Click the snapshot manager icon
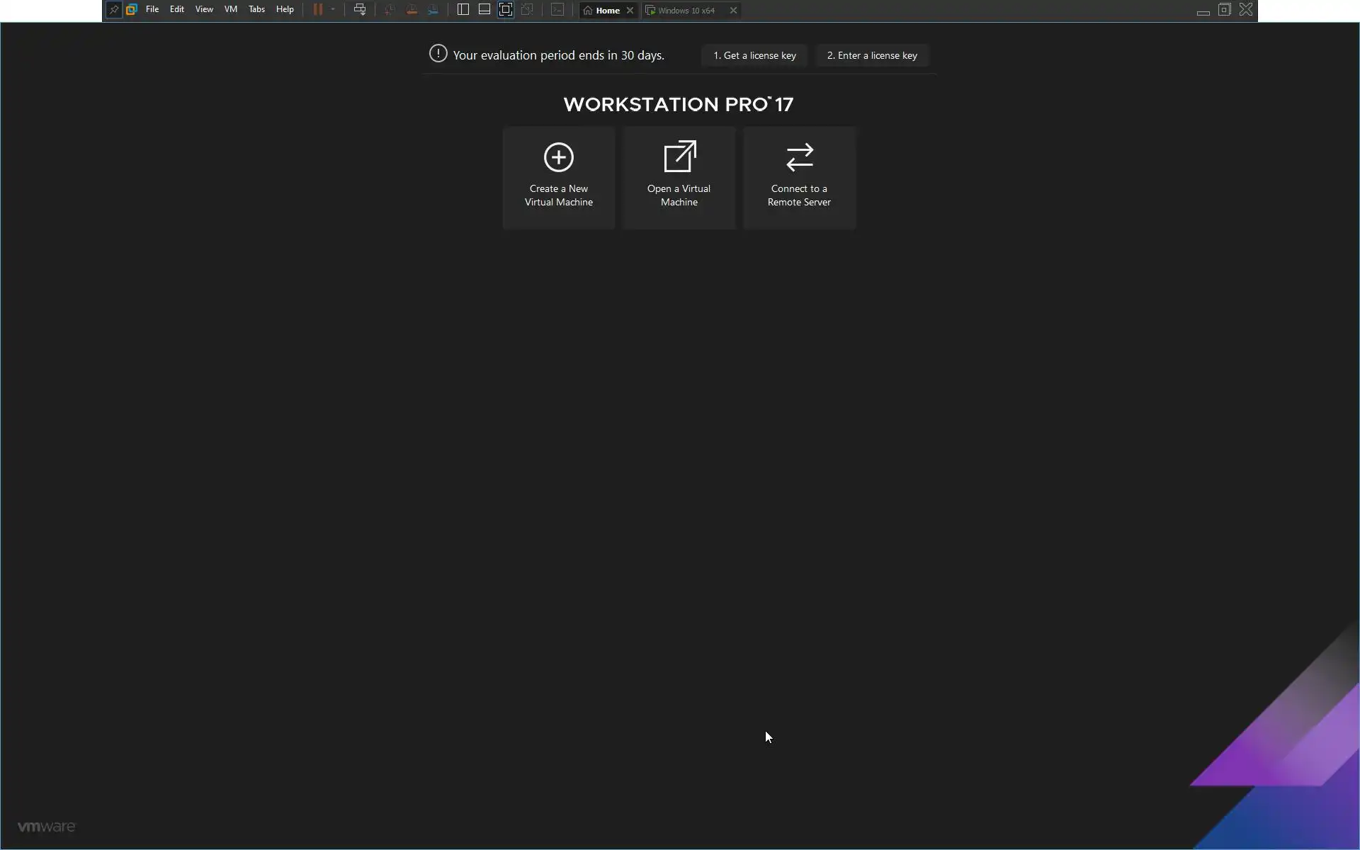Screen dimensions: 1360x850 [x=433, y=10]
